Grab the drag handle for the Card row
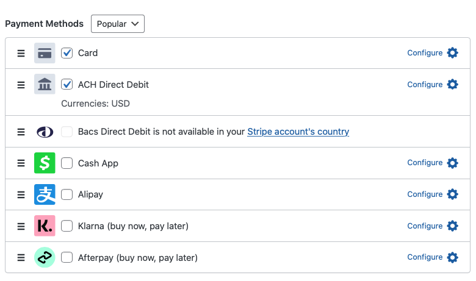 [21, 53]
